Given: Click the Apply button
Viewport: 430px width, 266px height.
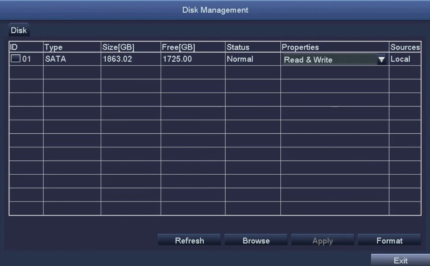Looking at the screenshot, I should point(322,240).
